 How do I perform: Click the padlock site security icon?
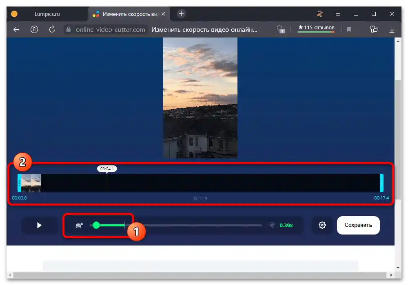click(69, 29)
